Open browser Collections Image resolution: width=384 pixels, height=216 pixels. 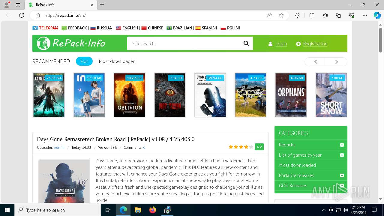338,15
